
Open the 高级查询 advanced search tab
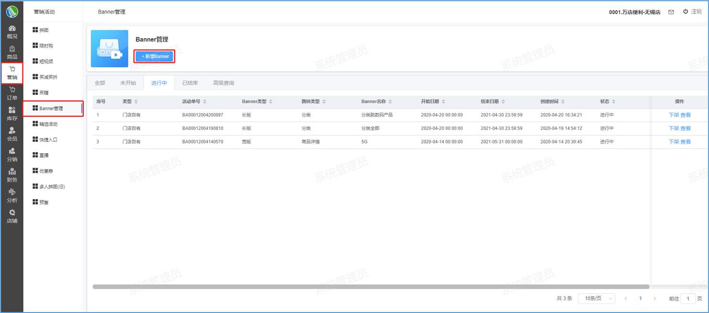coord(224,83)
